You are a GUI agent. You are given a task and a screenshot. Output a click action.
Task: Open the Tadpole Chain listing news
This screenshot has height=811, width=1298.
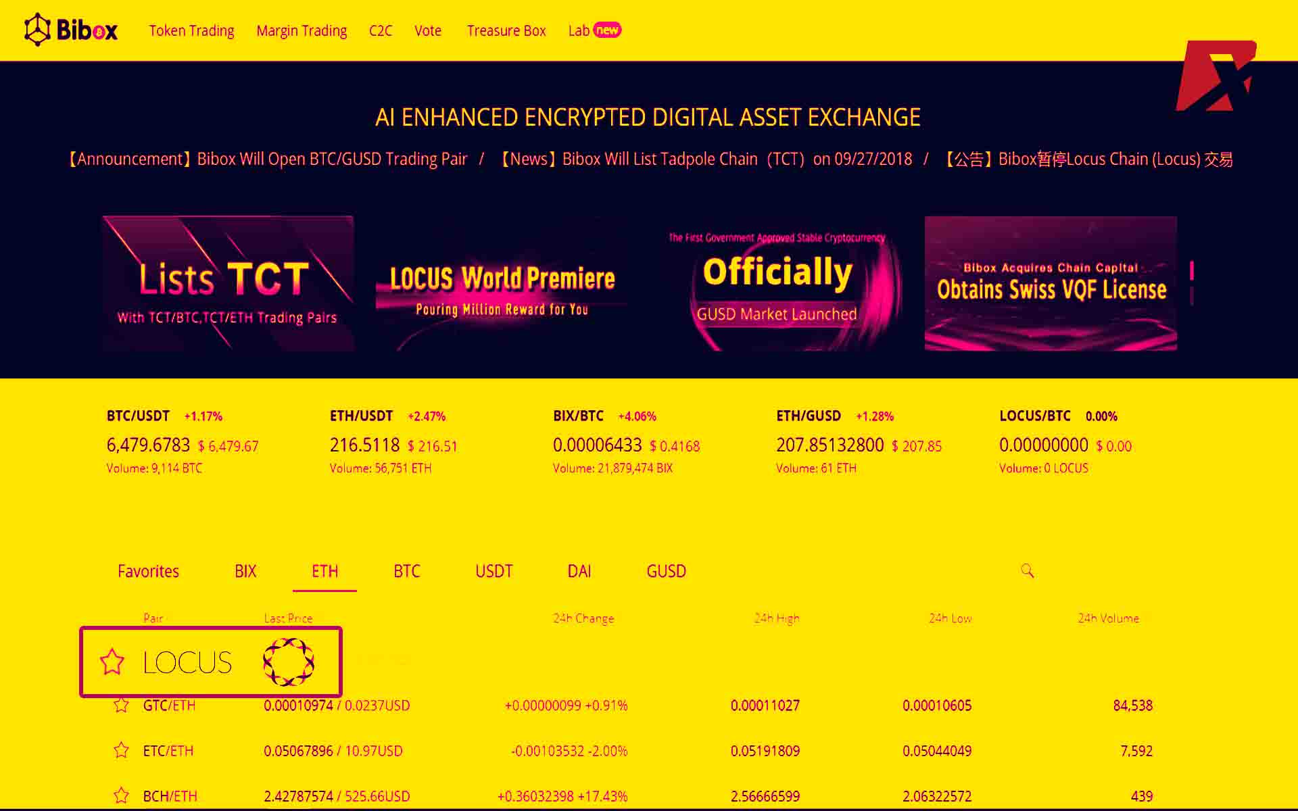coord(707,159)
